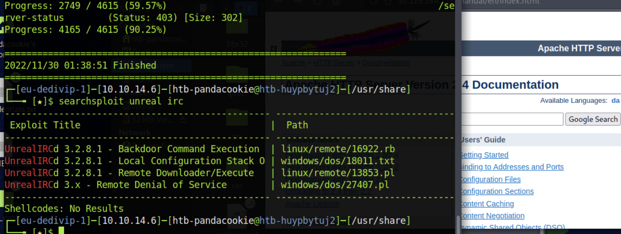Viewport: 621px width, 234px height.
Task: Click the path linux/remote/13853.pl
Action: (338, 173)
